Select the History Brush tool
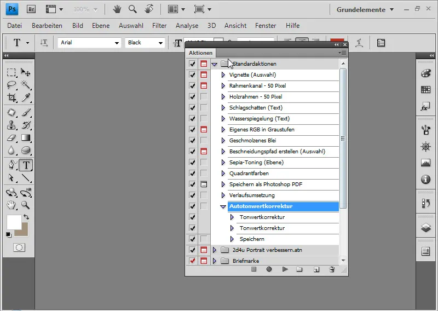438x311 pixels. click(26, 125)
